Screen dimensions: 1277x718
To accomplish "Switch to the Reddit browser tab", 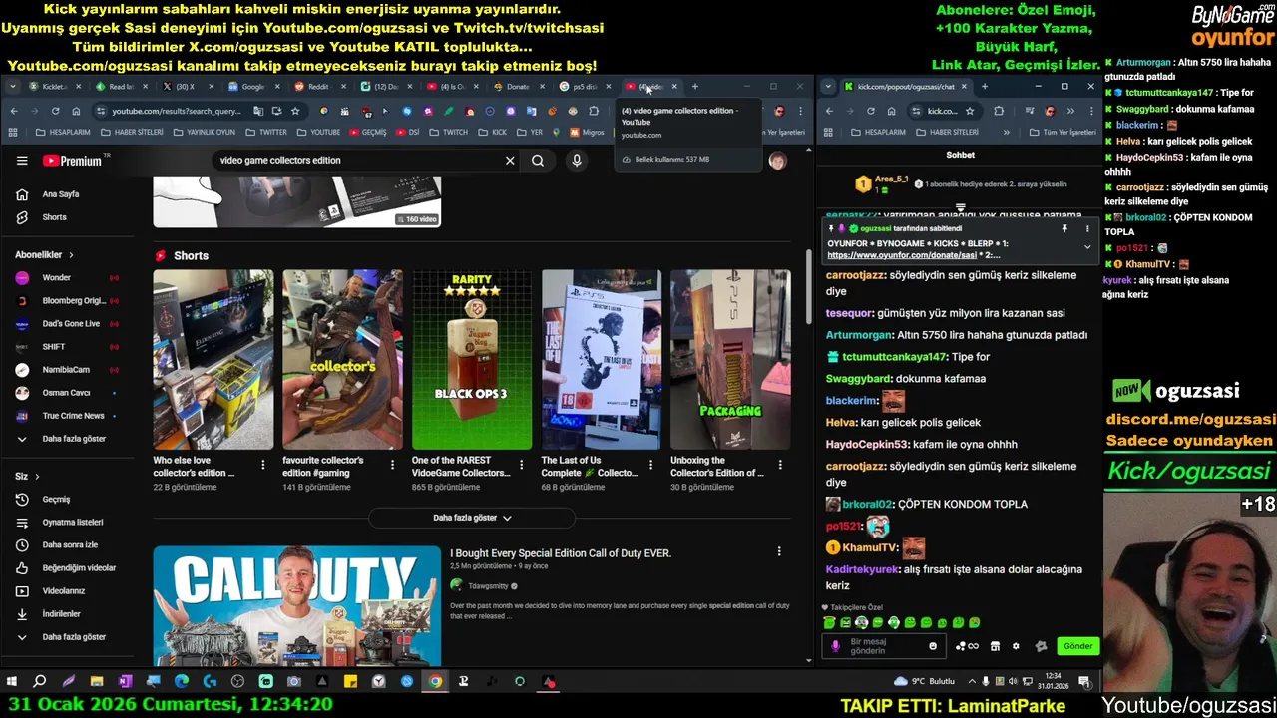I will click(319, 87).
